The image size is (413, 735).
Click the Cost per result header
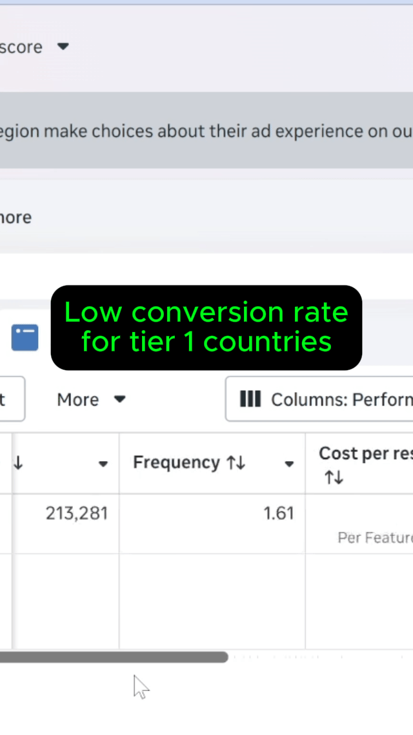365,453
